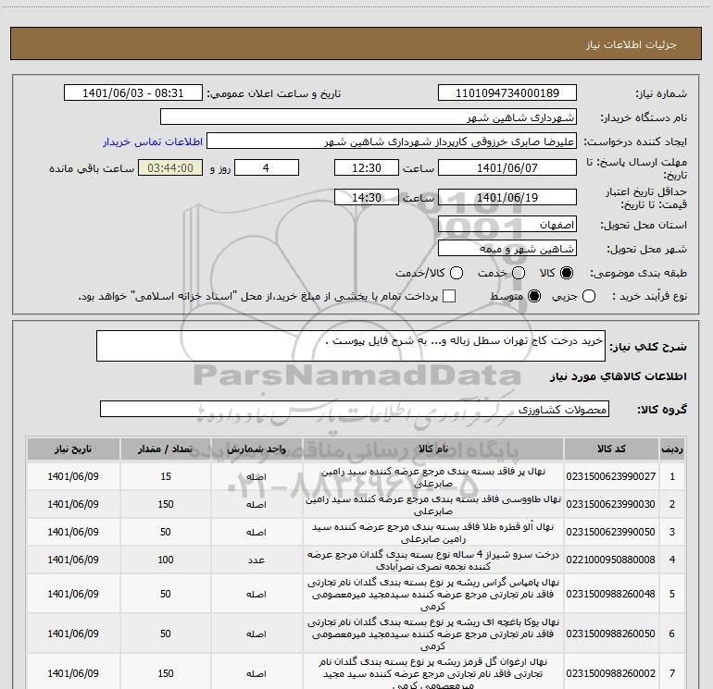Click the نهال پر item name in row 1
Viewport: 713px width, 689px height.
tap(433, 477)
